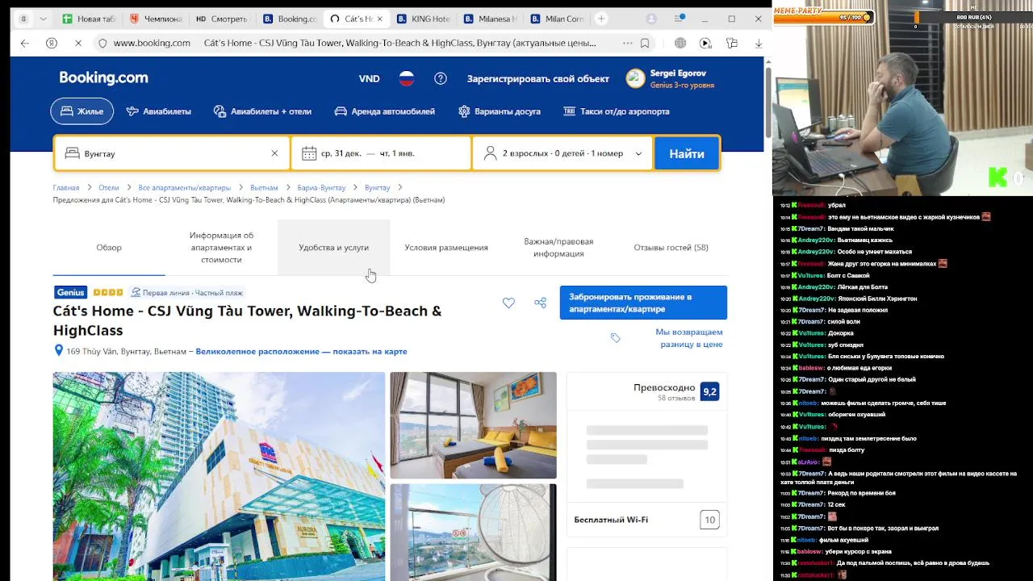The height and width of the screenshot is (581, 1033).
Task: Clear the destination field with X
Action: (274, 153)
